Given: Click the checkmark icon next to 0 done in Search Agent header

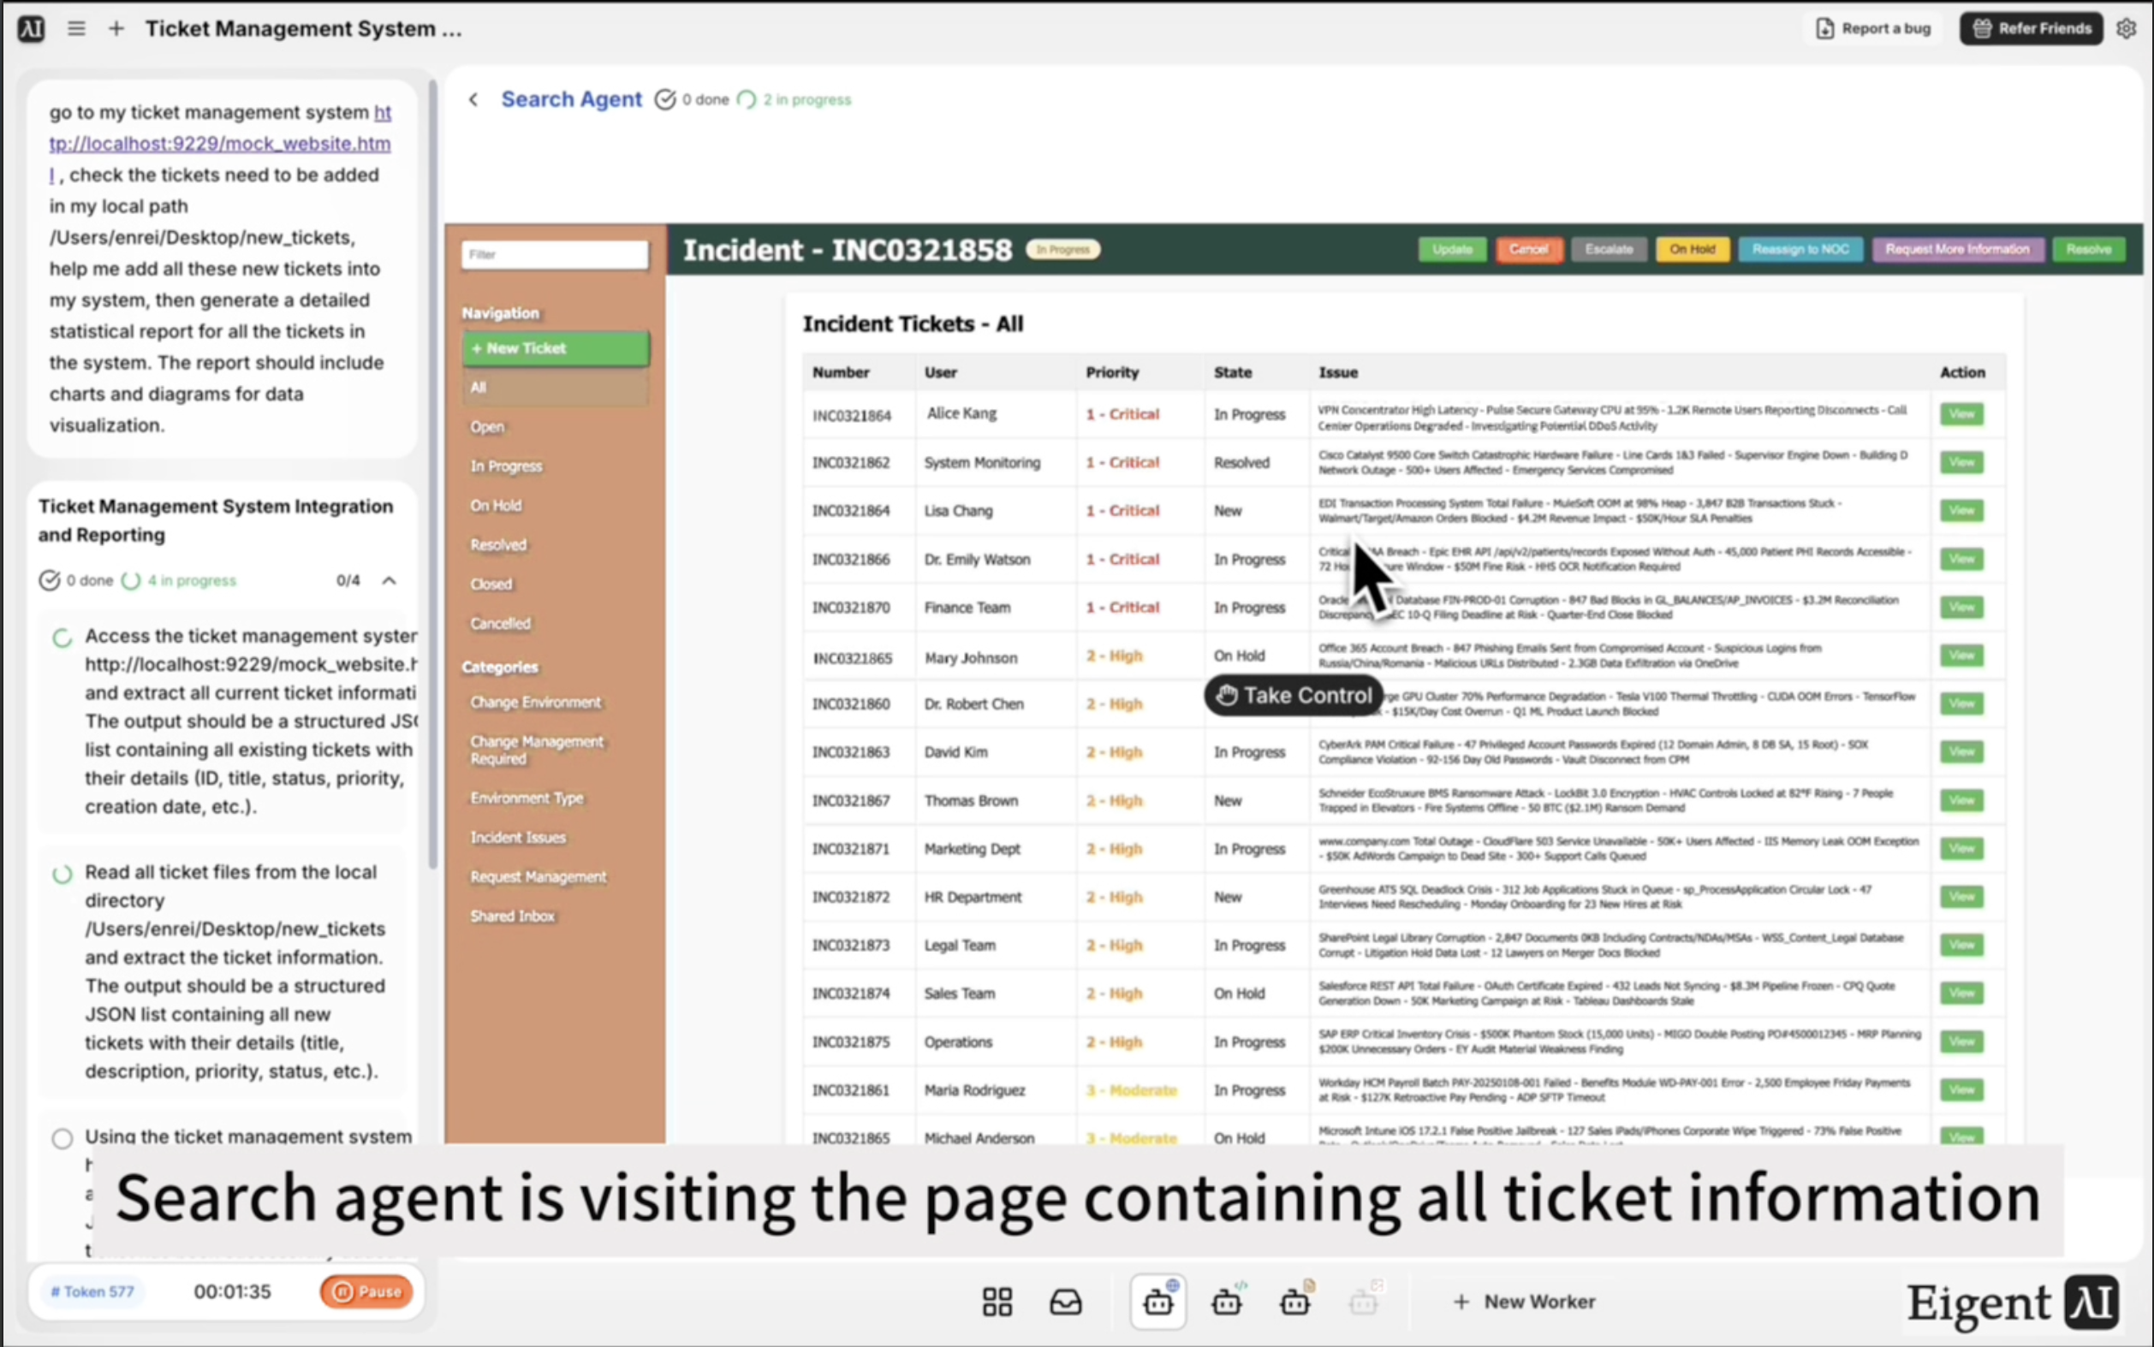Looking at the screenshot, I should click(x=665, y=100).
